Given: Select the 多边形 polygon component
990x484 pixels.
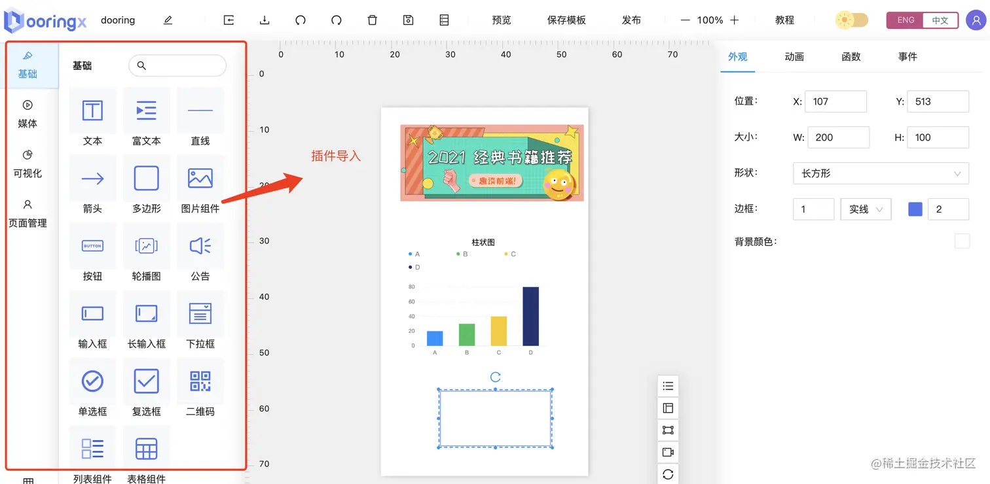Looking at the screenshot, I should click(146, 185).
